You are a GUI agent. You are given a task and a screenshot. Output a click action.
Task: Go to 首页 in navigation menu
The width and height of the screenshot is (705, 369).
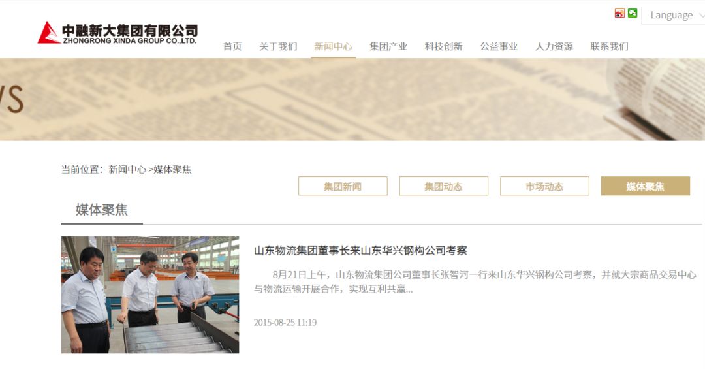(x=232, y=46)
